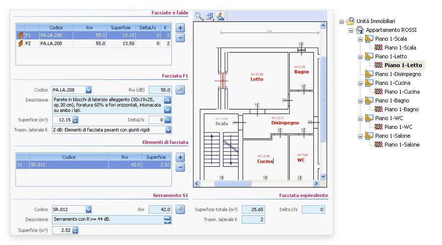Add a new facade with the plus button

180,27
